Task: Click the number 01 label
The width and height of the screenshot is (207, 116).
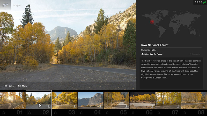Action: (20, 112)
